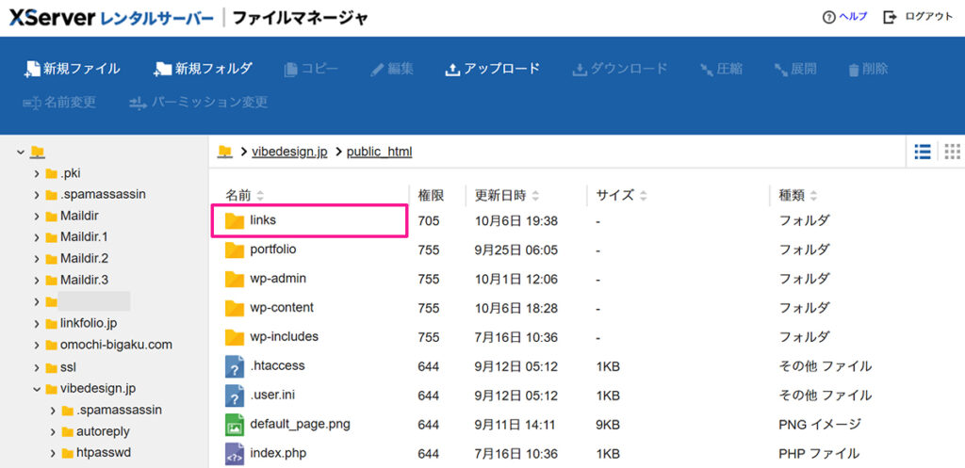Create a new folder with 新規フォルダ
Viewport: 965px width, 468px height.
point(162,69)
